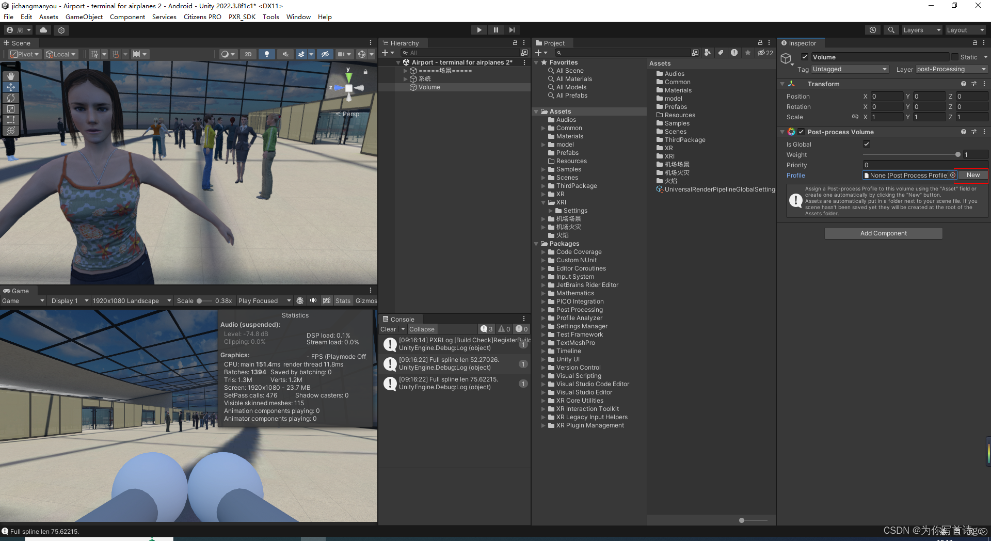Screen dimensions: 991x541
Task: Open the Tag Untagged dropdown
Action: point(850,69)
